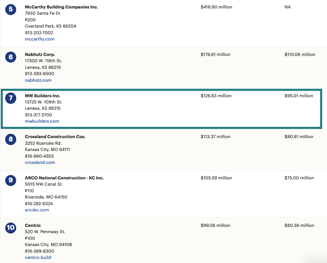Click the $416.90 million McCarthy figure
Viewport: 327px width, 263px height.
(x=217, y=7)
